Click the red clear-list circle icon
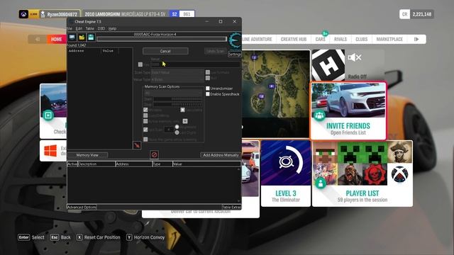This screenshot has width=454, height=255. [x=155, y=154]
